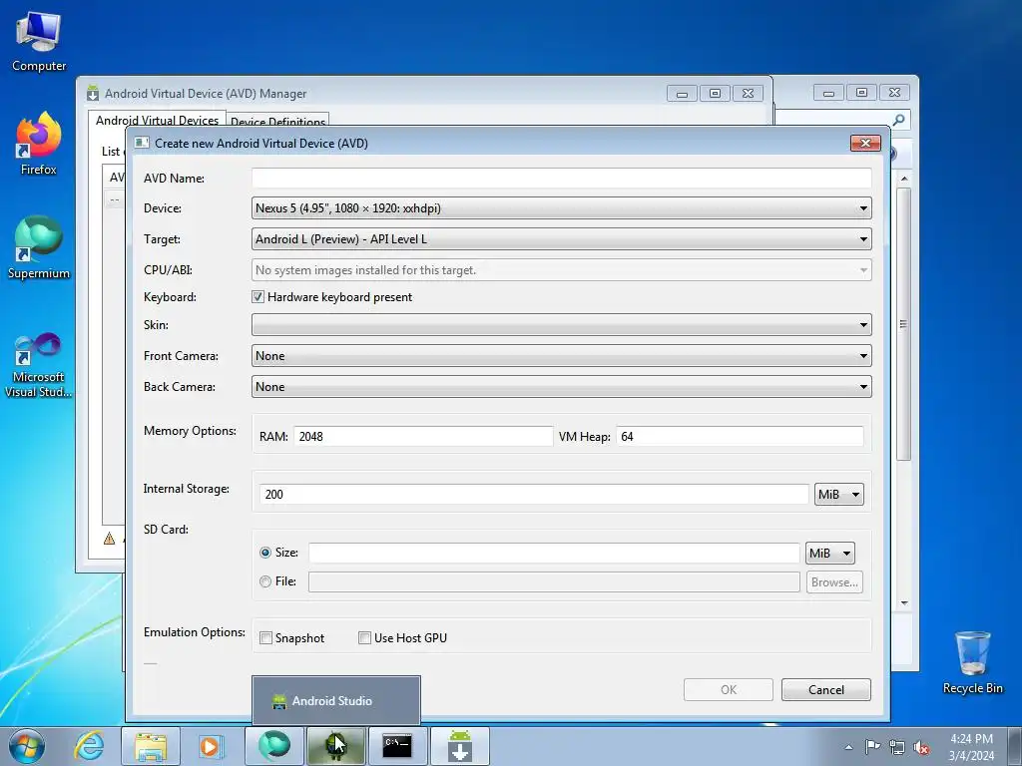Click the network status tray icon
This screenshot has width=1022, height=766.
coord(897,747)
